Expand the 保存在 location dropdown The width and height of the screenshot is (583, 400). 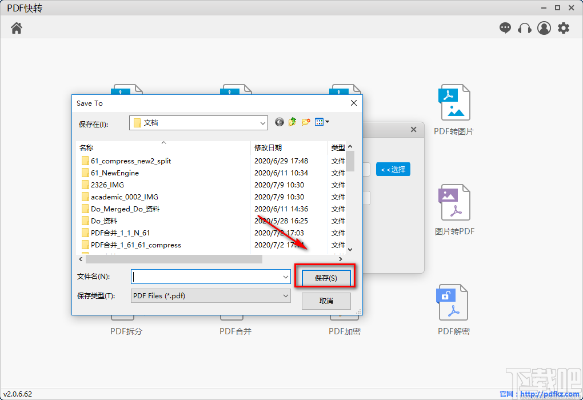pyautogui.click(x=262, y=123)
